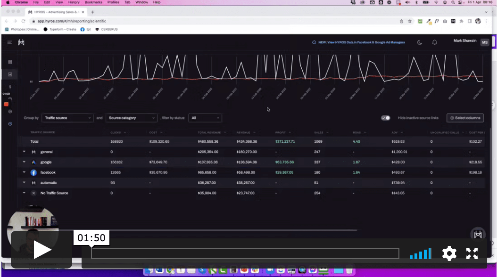Open the NEW HYROS Data announcement link
Screen dimensions: 497x277
point(358,42)
